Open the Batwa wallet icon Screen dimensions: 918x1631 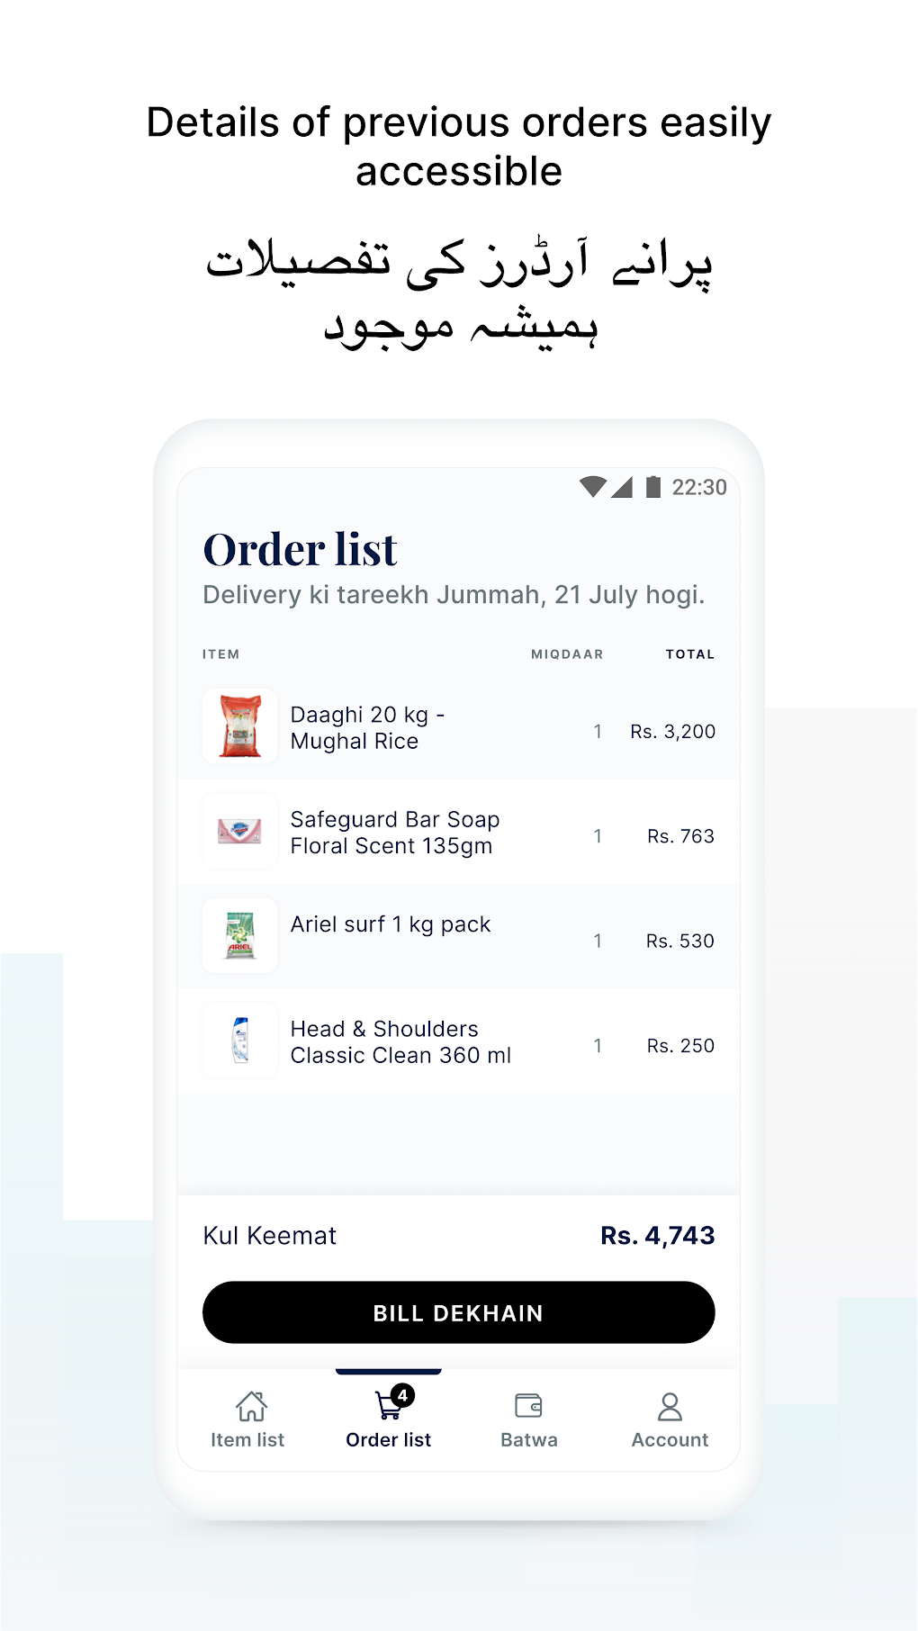click(x=529, y=1405)
